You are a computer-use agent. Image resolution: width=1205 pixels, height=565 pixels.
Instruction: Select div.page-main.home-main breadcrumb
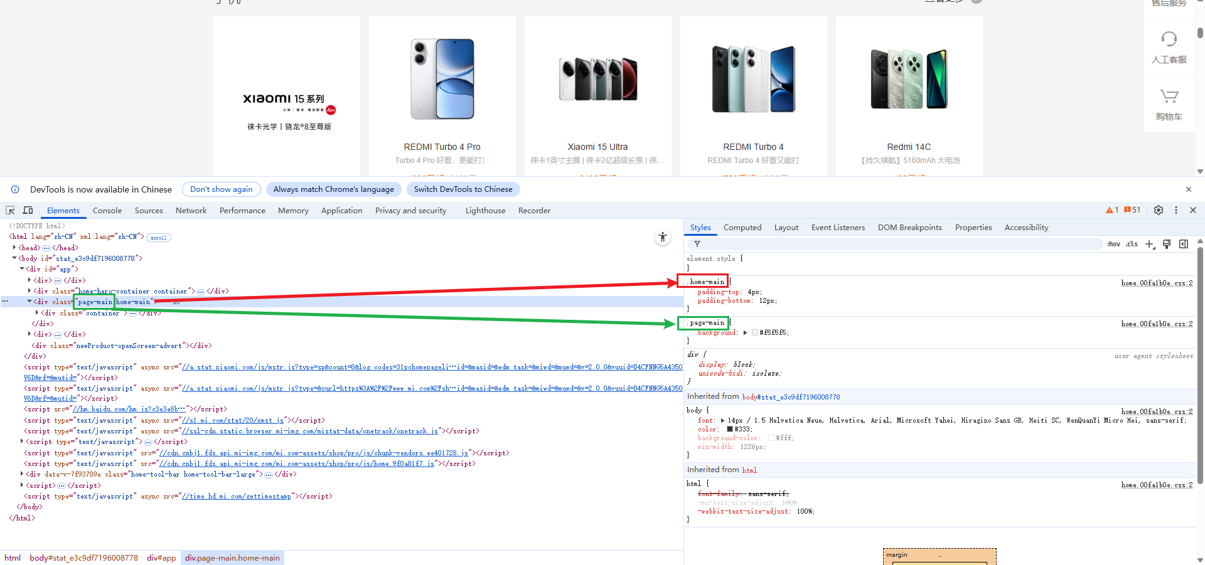click(232, 558)
